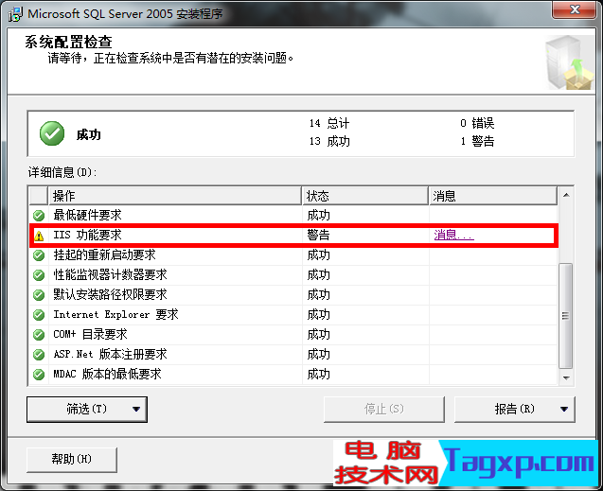
Task: Select the 默认安装路径权限要求 row
Action: tap(293, 295)
